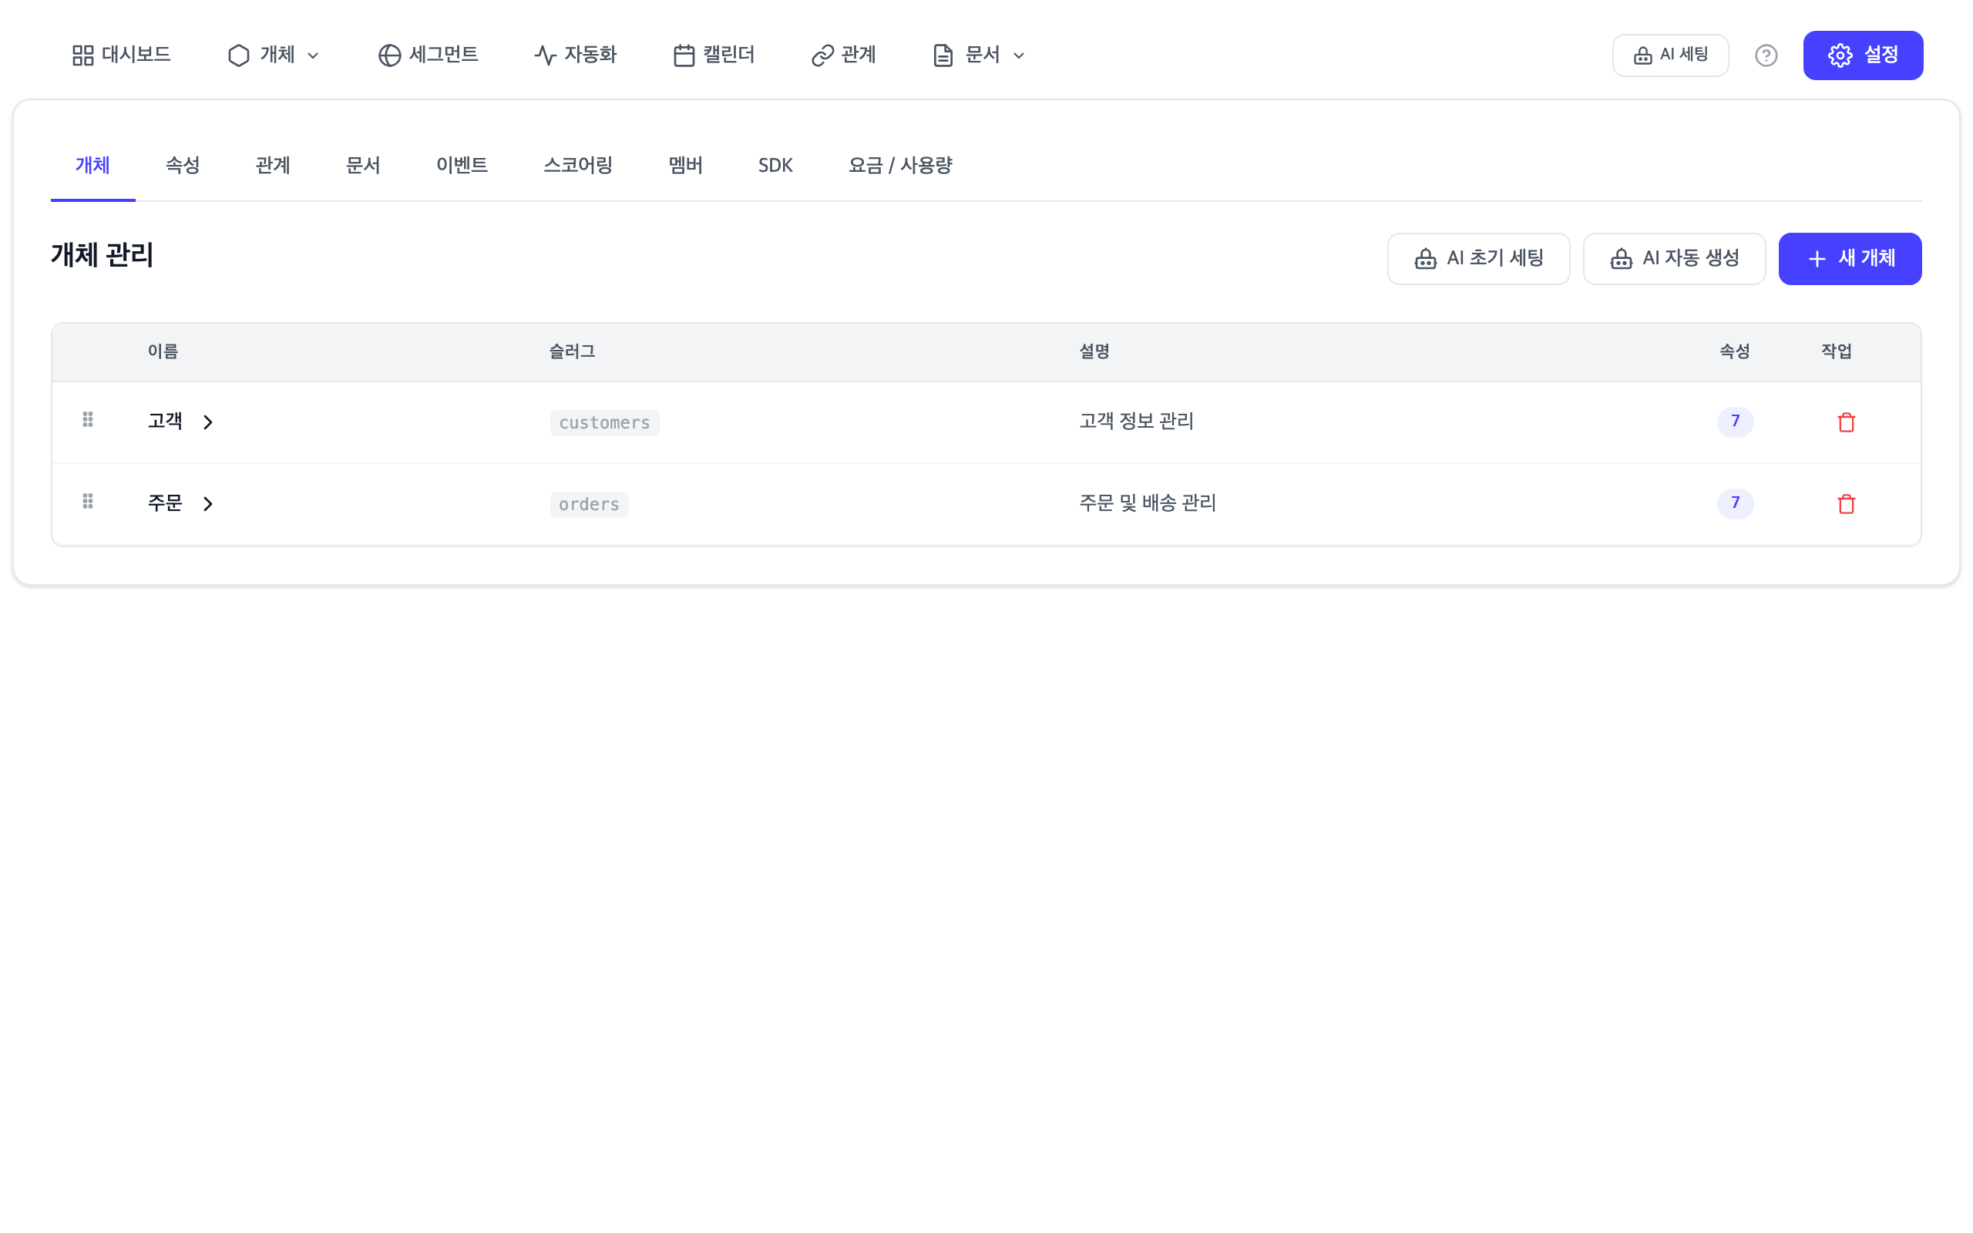Select the 자동화 waveform icon
The height and width of the screenshot is (1233, 1973).
point(543,55)
